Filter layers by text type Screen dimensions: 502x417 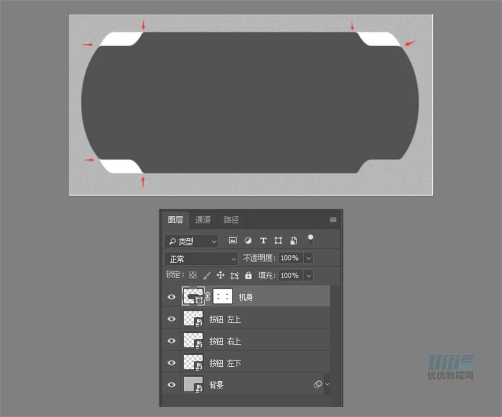coord(263,241)
